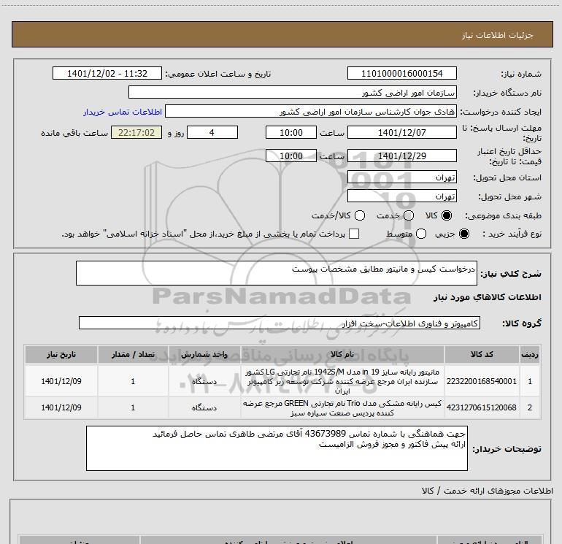Click the کد کالا column header
This screenshot has height=544, width=562.
pos(482,354)
